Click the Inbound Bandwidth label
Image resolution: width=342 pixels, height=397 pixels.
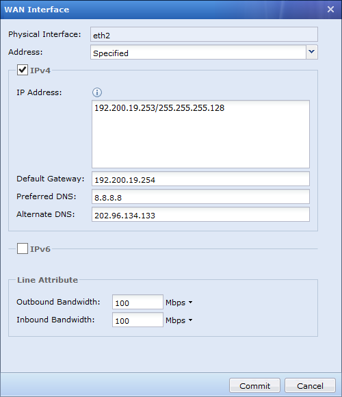[55, 320]
